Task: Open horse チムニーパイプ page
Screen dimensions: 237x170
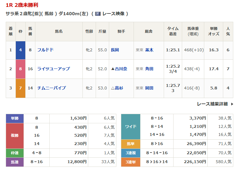Action: tap(51, 88)
